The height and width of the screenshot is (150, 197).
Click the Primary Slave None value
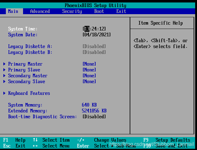coord(89,70)
